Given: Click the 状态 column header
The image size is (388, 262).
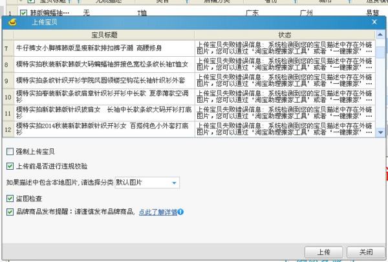Looking at the screenshot, I should click(285, 35).
